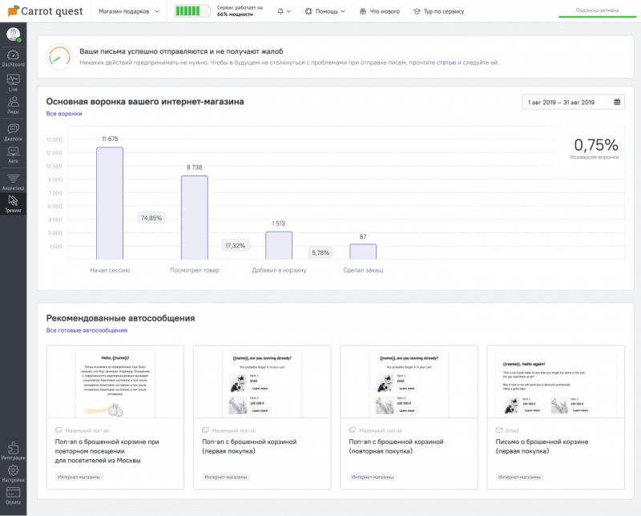
Task: Go to Лиды (Leads) in sidebar
Action: [x=13, y=107]
